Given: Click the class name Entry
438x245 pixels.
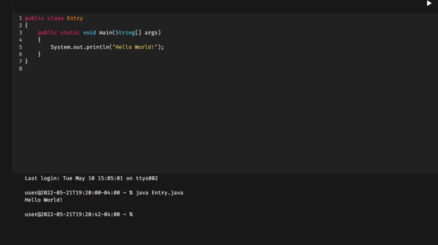Looking at the screenshot, I should (75, 19).
